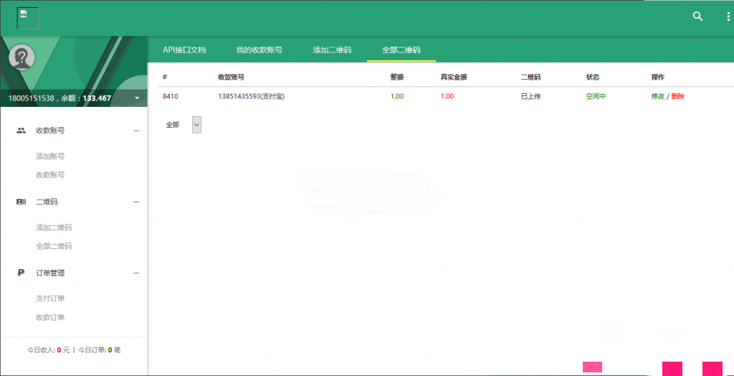Click the logo in top-left header

pos(28,17)
